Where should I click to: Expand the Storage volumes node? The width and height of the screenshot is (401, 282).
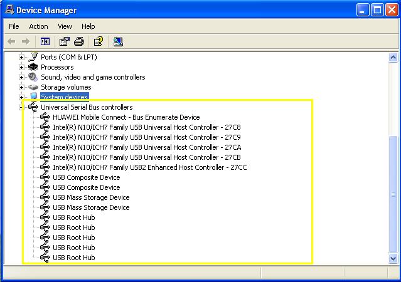coord(21,87)
